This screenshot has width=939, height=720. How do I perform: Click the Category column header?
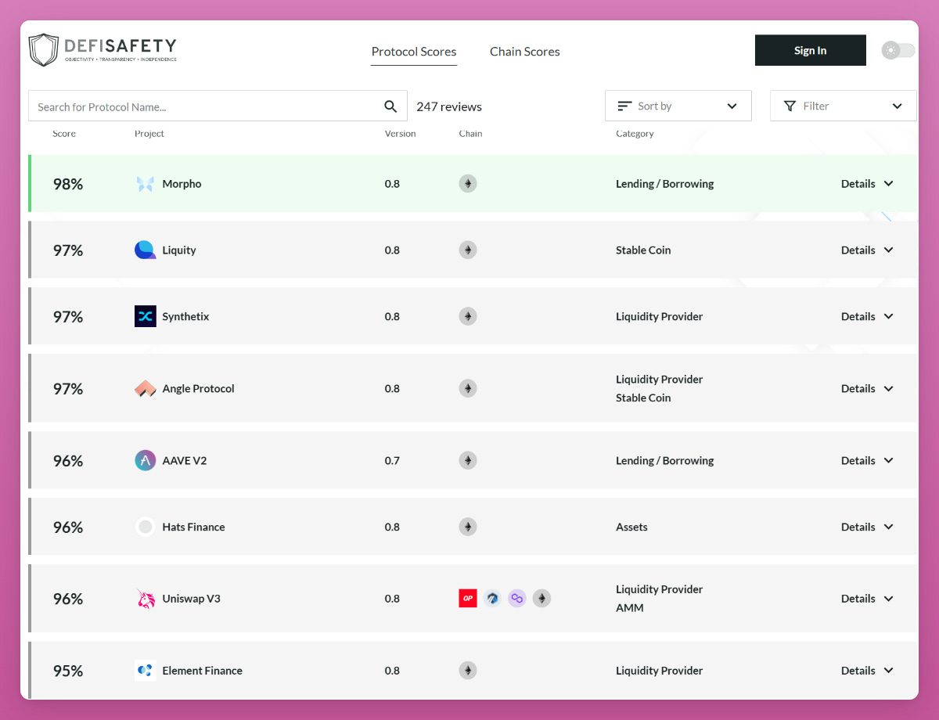point(635,134)
